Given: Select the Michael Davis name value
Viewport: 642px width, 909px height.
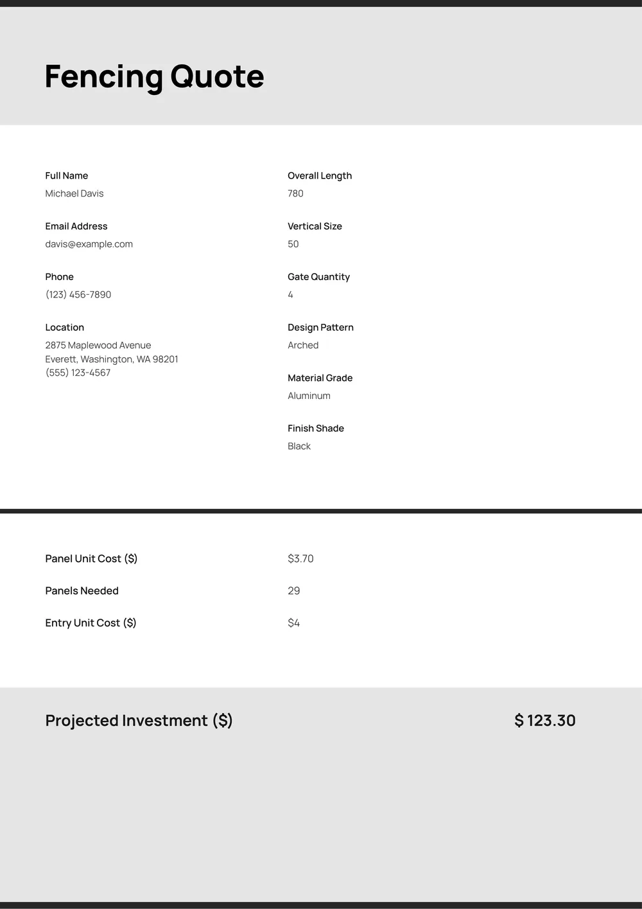Looking at the screenshot, I should pyautogui.click(x=74, y=193).
